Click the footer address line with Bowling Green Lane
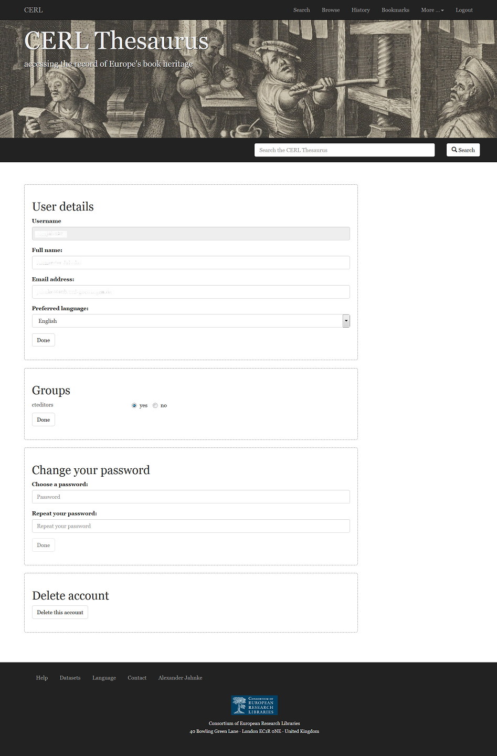Screen dimensions: 497x756 coord(255,731)
